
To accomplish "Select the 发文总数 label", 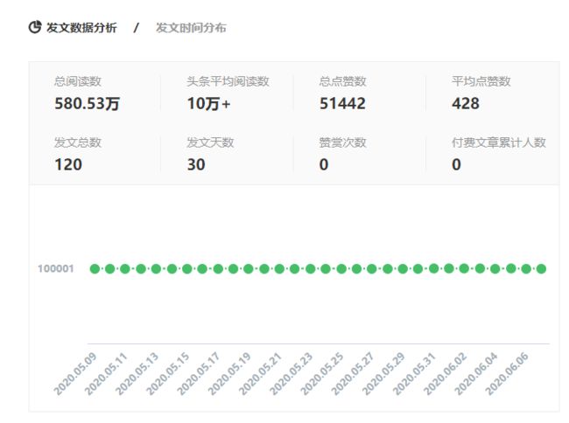I will [x=78, y=142].
